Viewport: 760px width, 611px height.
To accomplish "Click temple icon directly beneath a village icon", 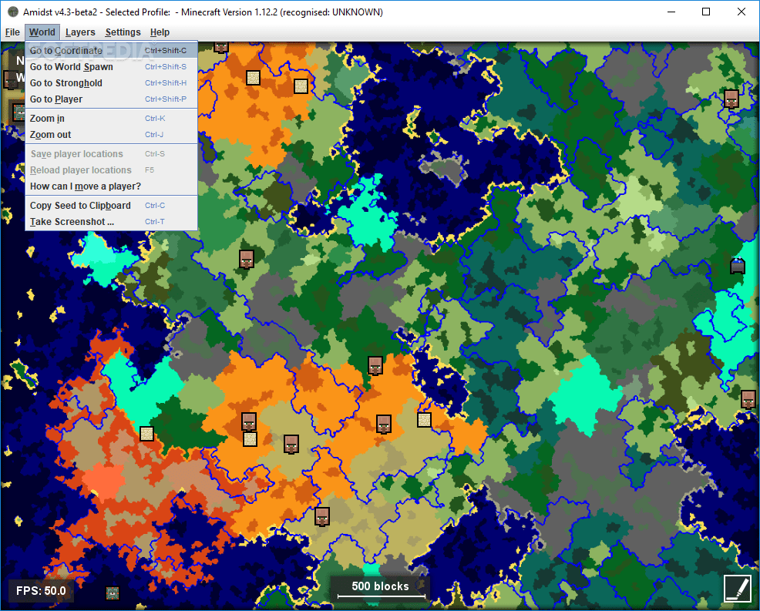I will tap(250, 439).
